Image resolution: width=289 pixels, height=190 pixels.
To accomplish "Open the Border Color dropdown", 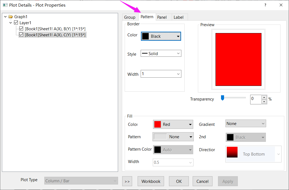I will tap(161, 36).
